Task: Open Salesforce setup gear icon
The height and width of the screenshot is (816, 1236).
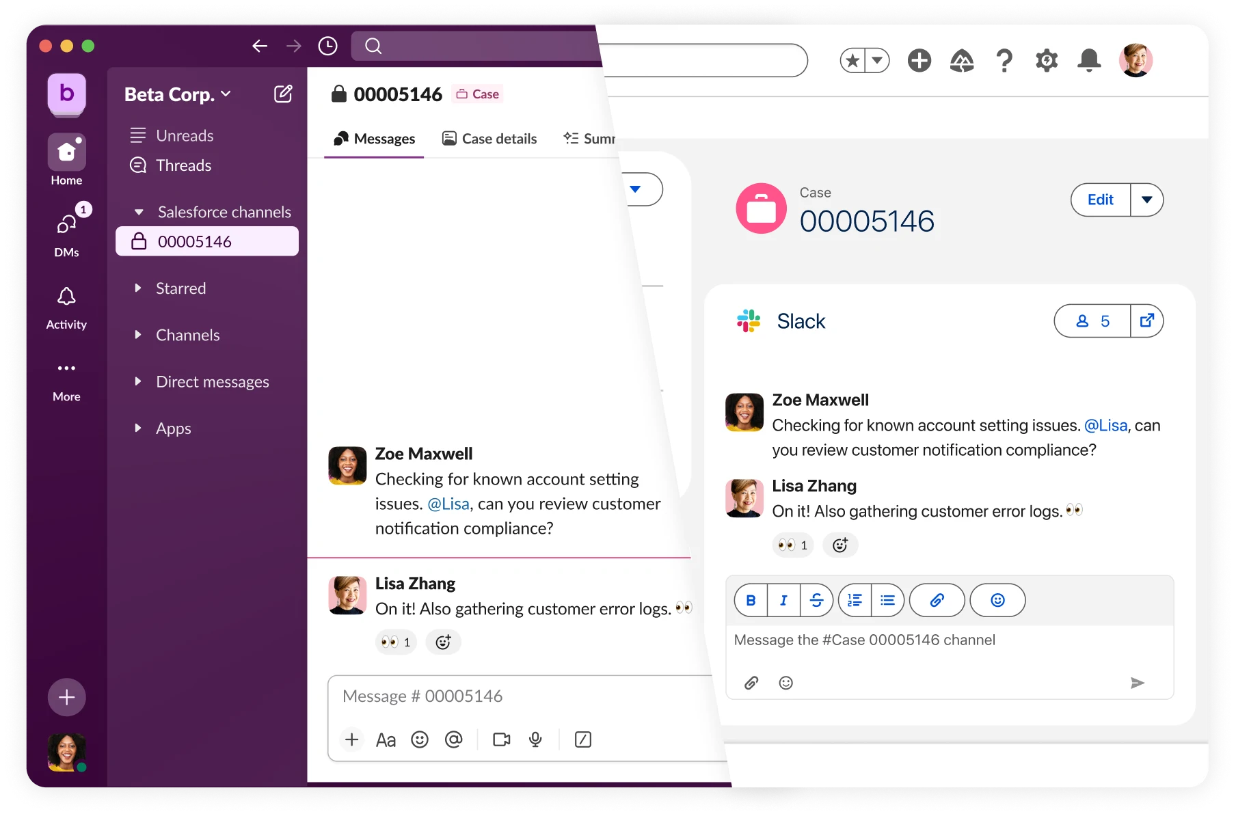Action: pyautogui.click(x=1046, y=61)
